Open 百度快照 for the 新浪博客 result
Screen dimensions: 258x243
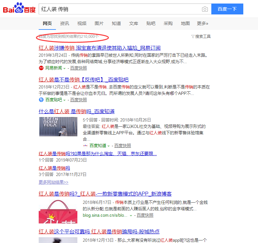pos(145,215)
